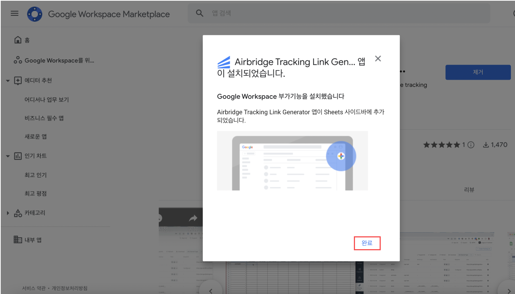515x294 pixels.
Task: Open Google Workspace를 위... sidebar item
Action: pos(59,61)
